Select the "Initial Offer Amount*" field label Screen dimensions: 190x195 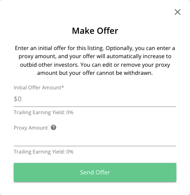39,88
